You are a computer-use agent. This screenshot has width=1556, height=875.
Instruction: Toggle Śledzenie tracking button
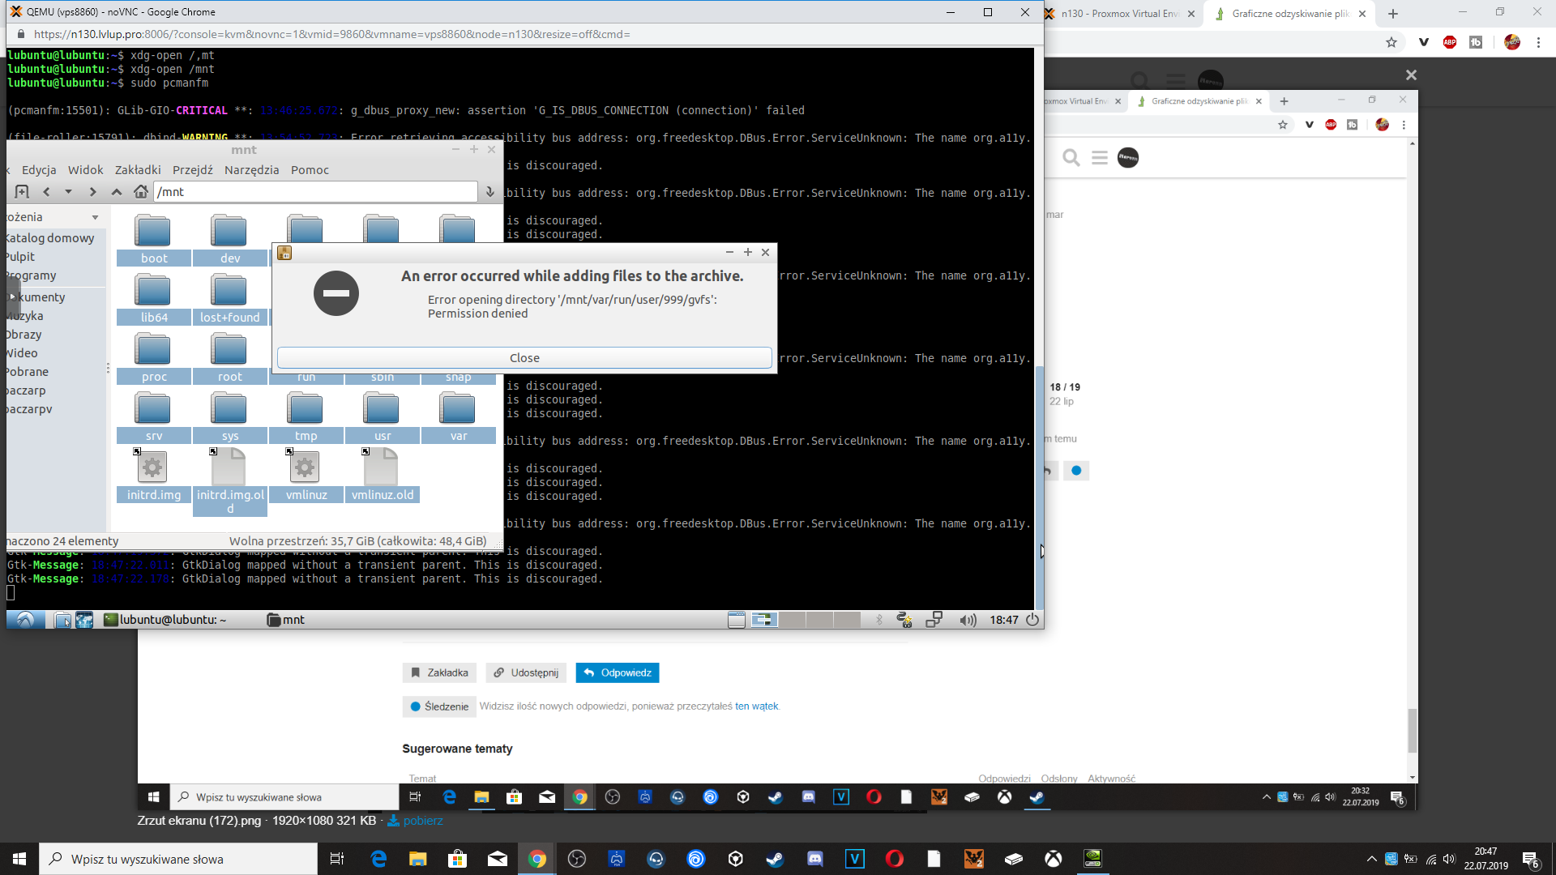[x=438, y=706]
